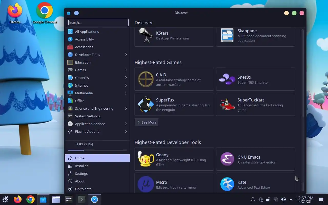
Task: Click See More under Highest-Rated Games
Action: (x=147, y=122)
